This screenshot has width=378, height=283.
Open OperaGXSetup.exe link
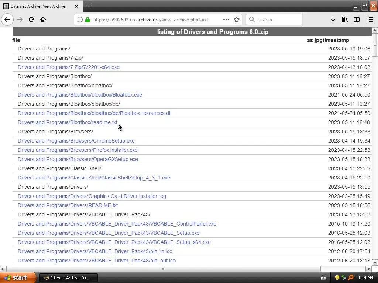pyautogui.click(x=78, y=159)
